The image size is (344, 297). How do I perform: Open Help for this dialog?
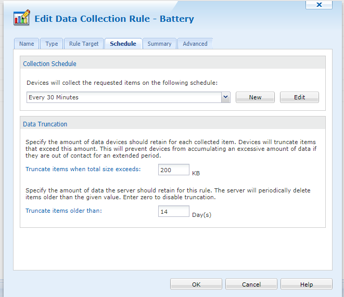click(x=307, y=285)
